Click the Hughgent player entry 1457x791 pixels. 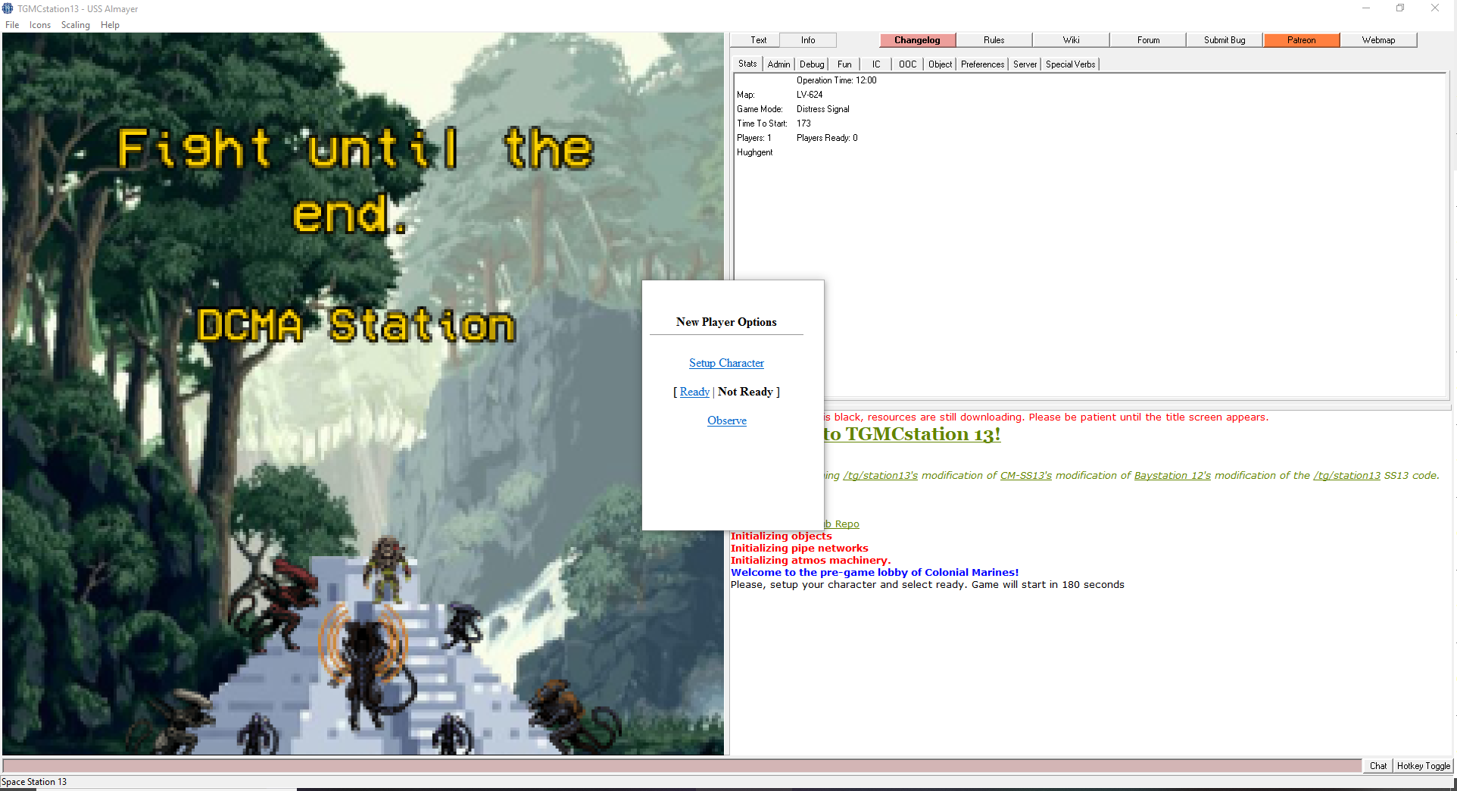755,152
